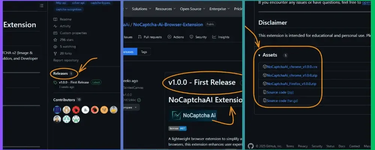Click the eye icon beside 5 watching
The image size is (375, 150).
pyautogui.click(x=55, y=46)
